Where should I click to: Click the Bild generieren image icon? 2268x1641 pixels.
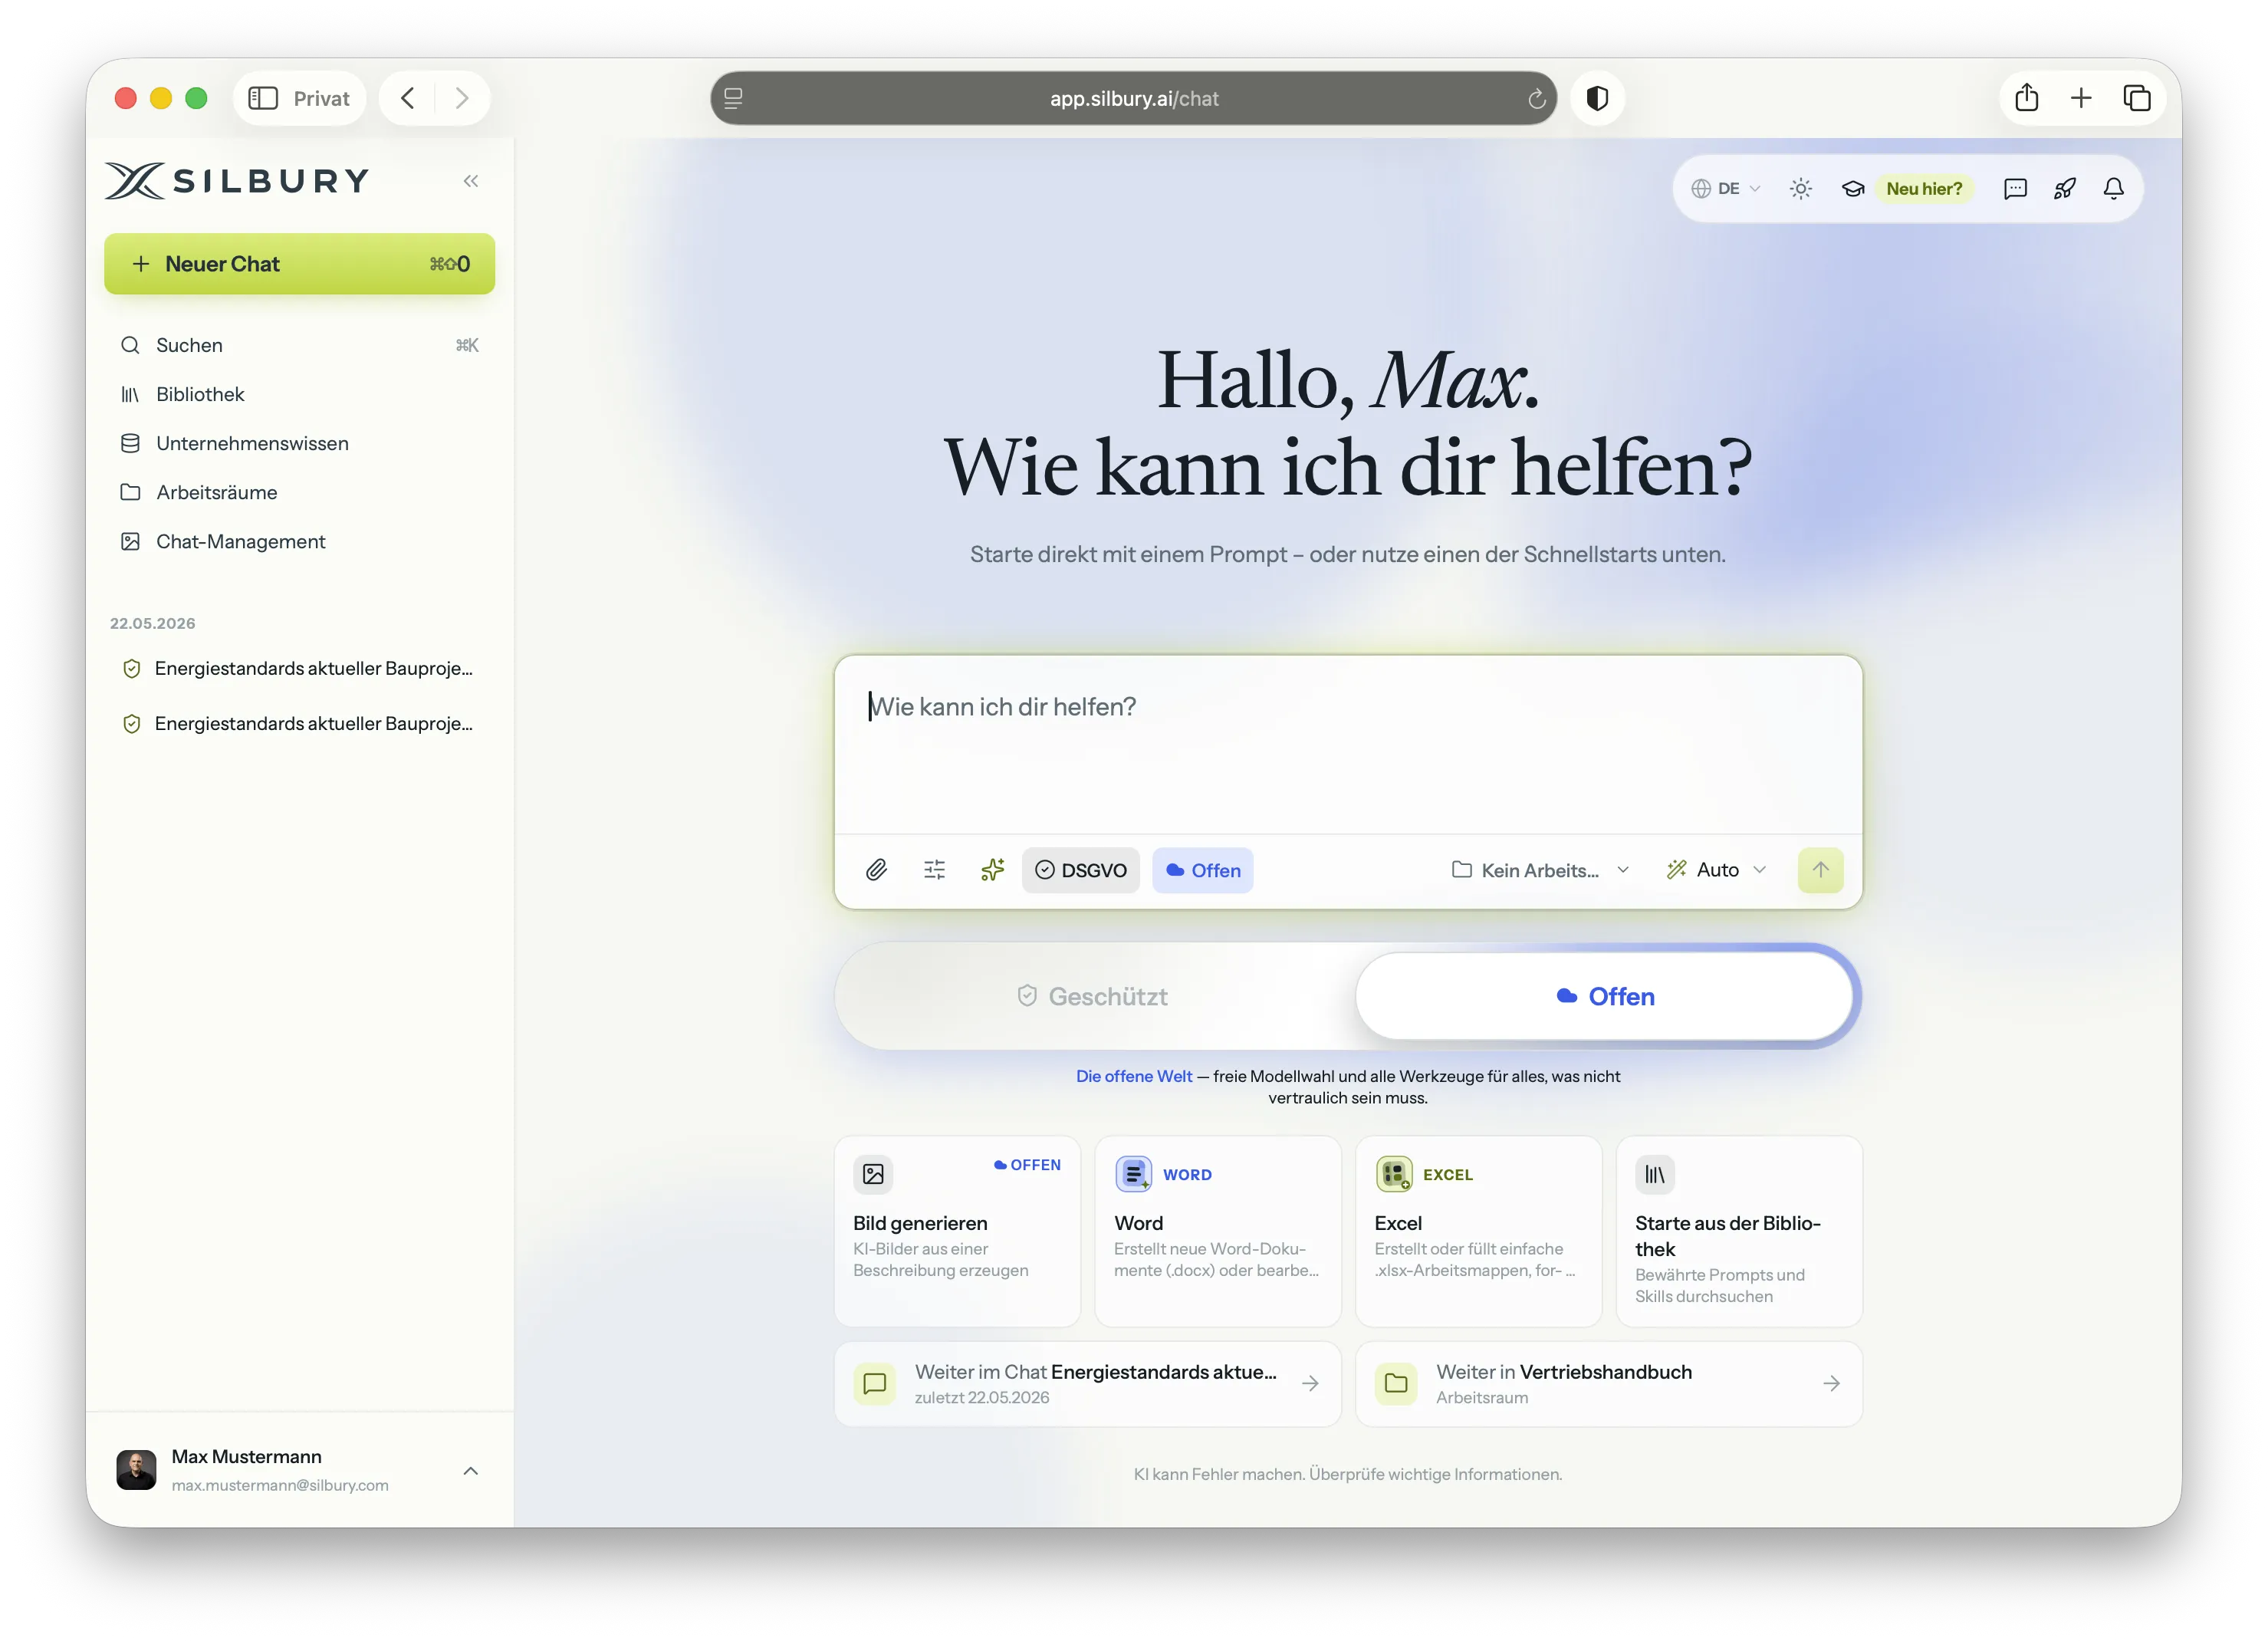pos(873,1174)
